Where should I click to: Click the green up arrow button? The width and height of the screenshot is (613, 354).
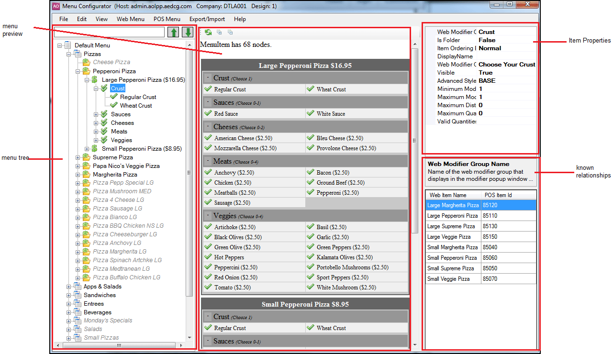click(173, 32)
